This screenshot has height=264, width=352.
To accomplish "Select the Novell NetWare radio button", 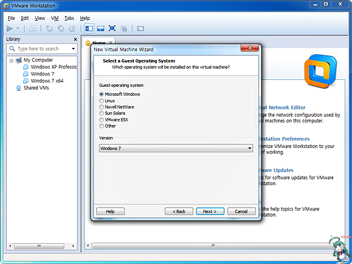I will pyautogui.click(x=101, y=107).
